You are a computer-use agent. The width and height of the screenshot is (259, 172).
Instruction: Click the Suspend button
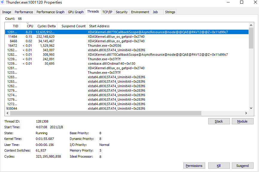coord(242,166)
